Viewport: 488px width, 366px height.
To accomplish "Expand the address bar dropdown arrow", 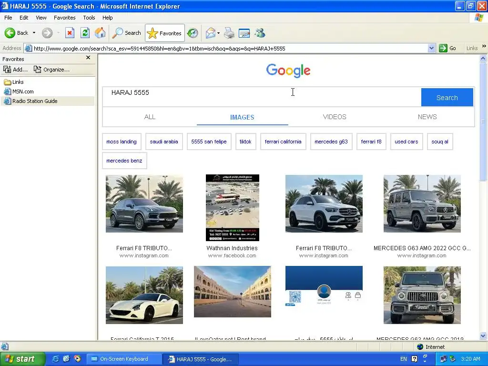I will click(x=431, y=48).
